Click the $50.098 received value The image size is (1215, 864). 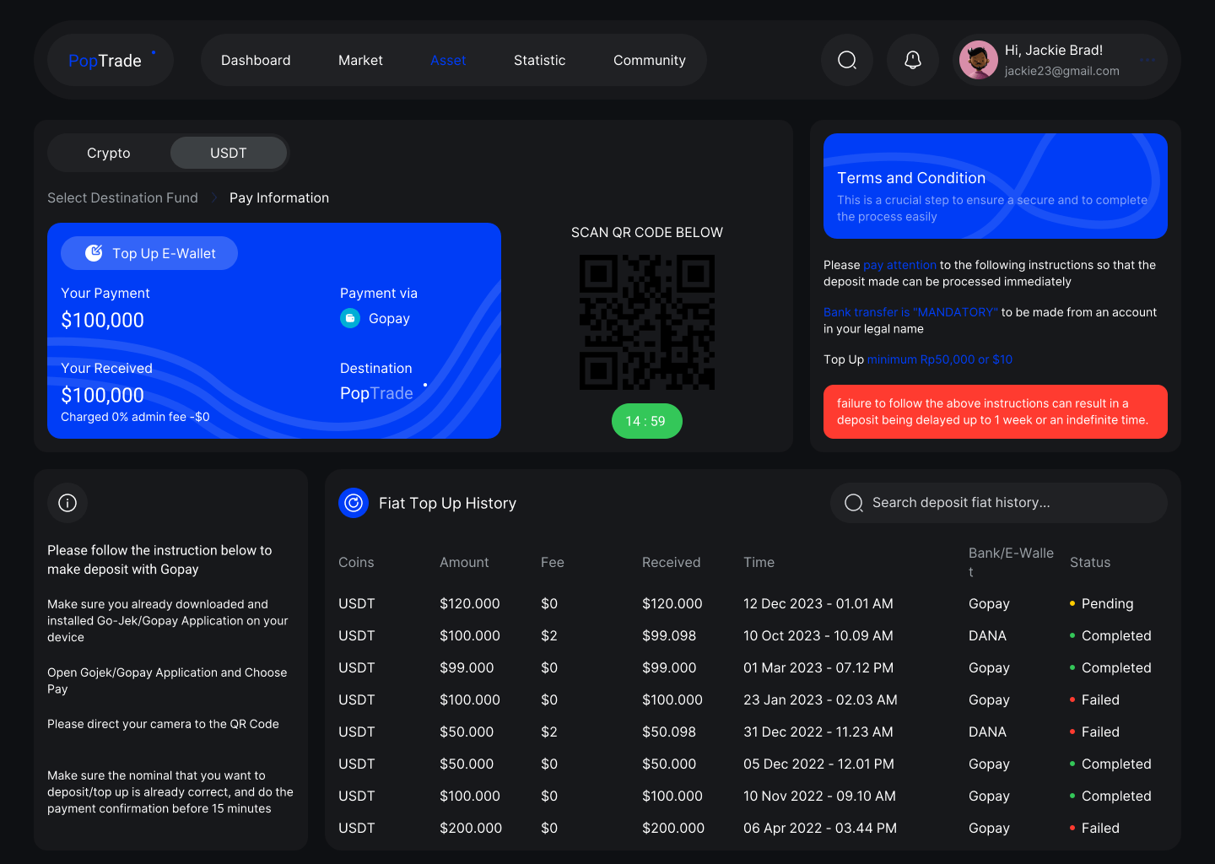[669, 732]
